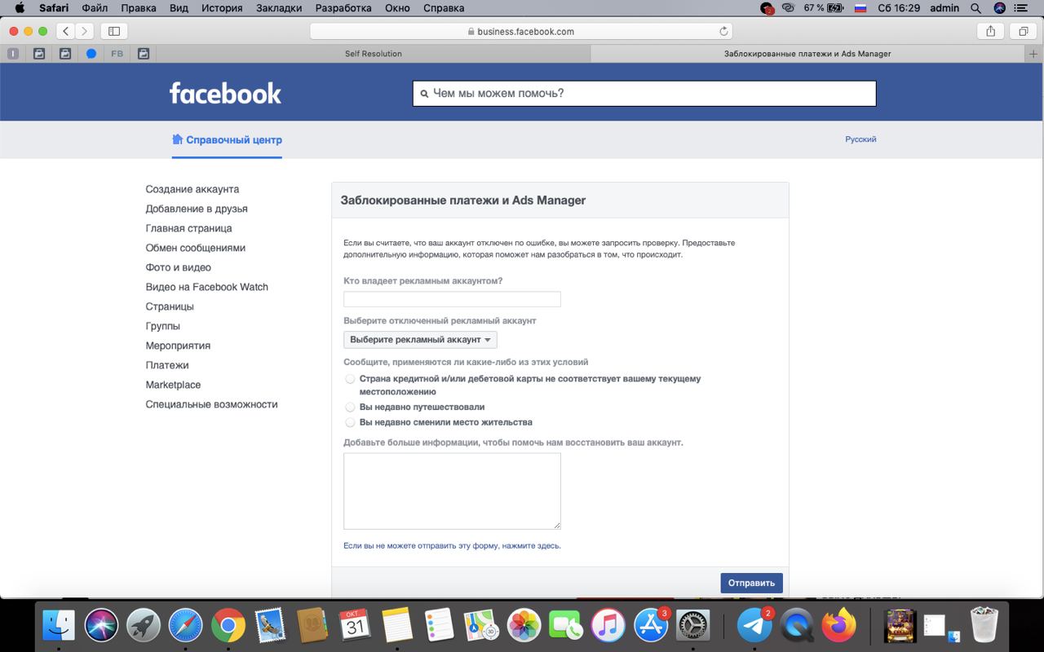
Task: Open 'Специальные возможности' help topic
Action: tap(211, 404)
